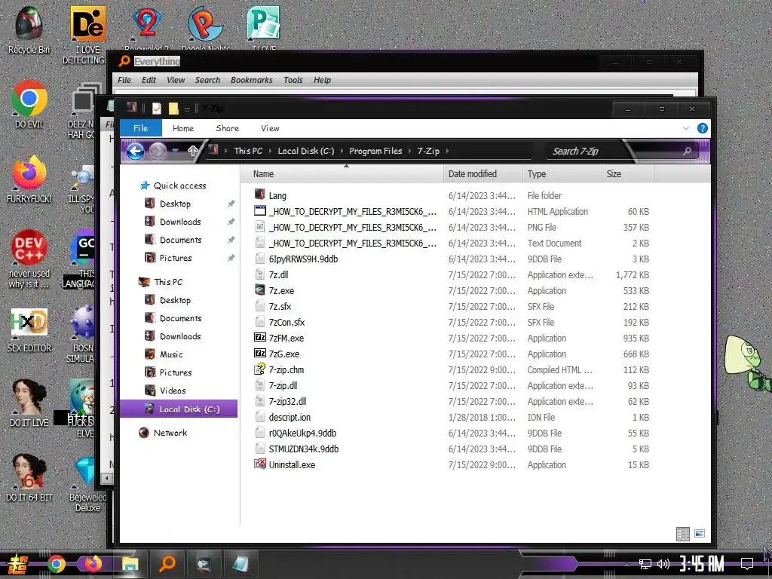
Task: Select the Lang folder icon
Action: click(259, 195)
